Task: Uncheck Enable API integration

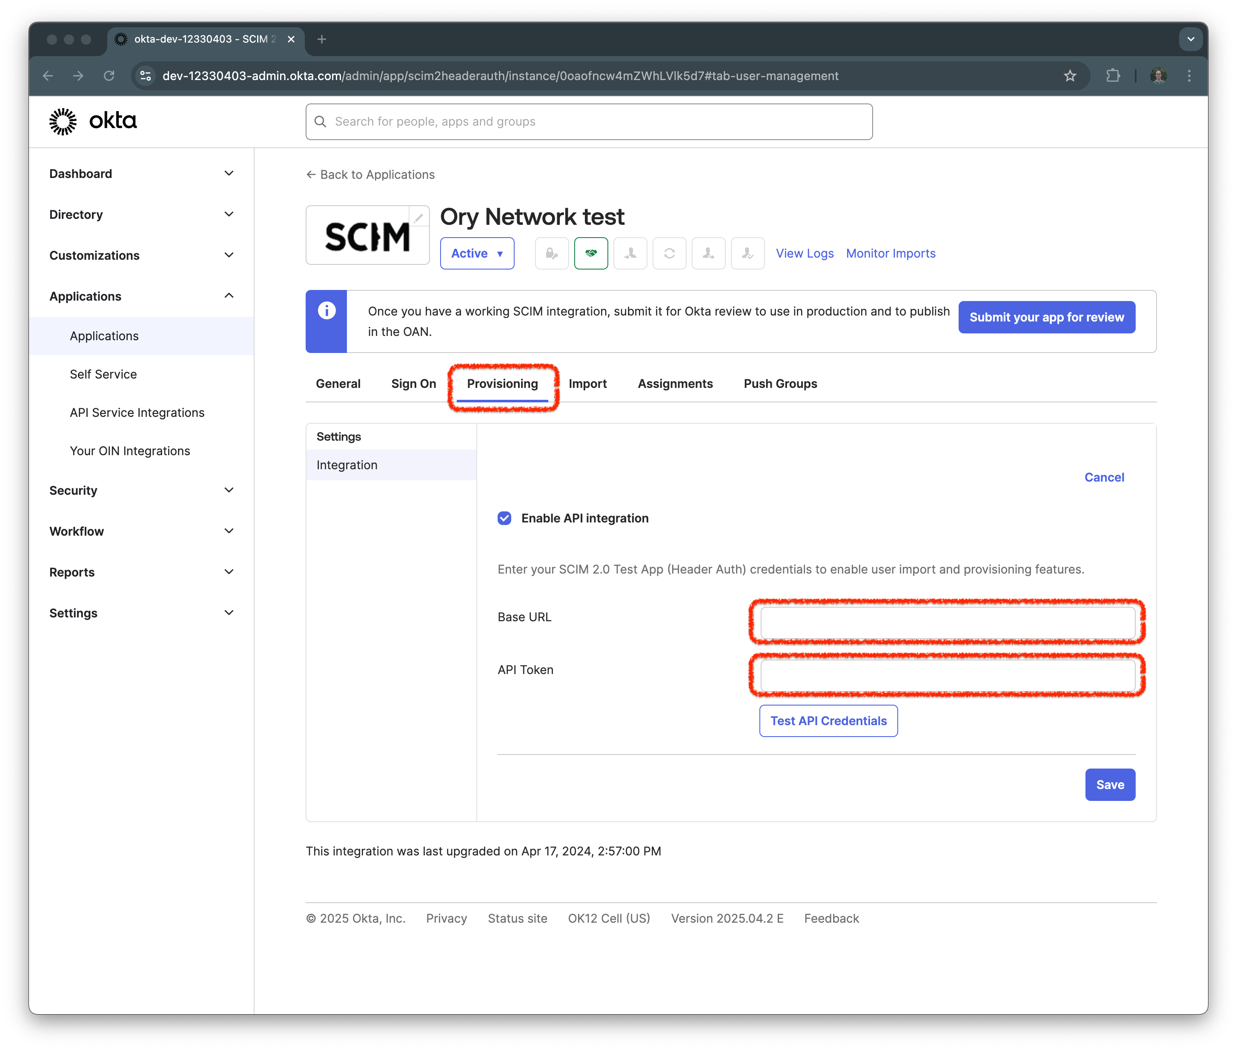Action: tap(504, 518)
